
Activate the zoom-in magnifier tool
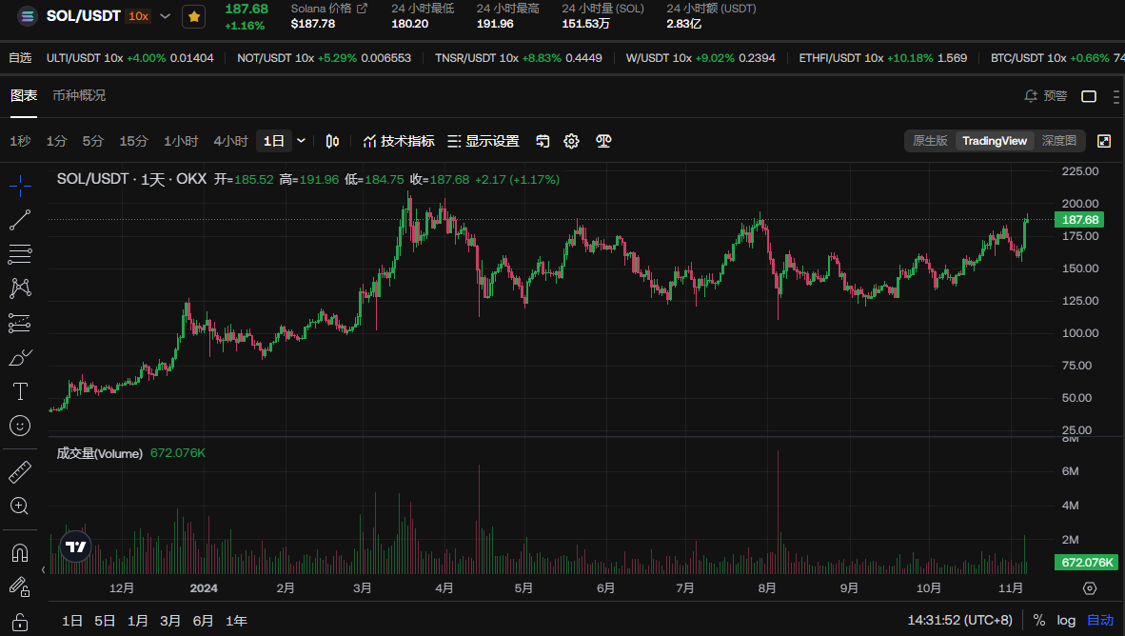20,506
